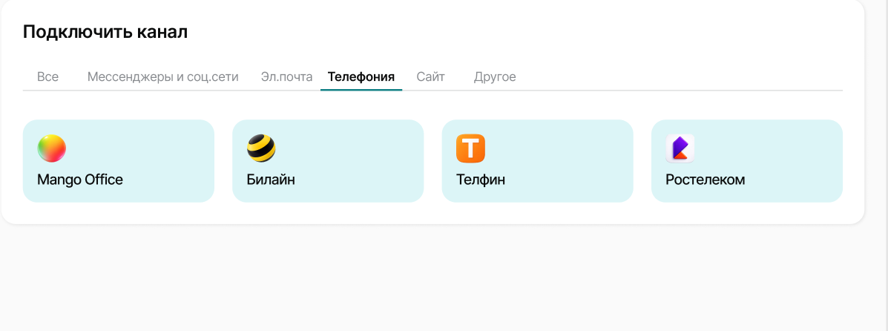Click the orange Telfin T logo
Viewport: 888px width, 331px height.
[470, 148]
